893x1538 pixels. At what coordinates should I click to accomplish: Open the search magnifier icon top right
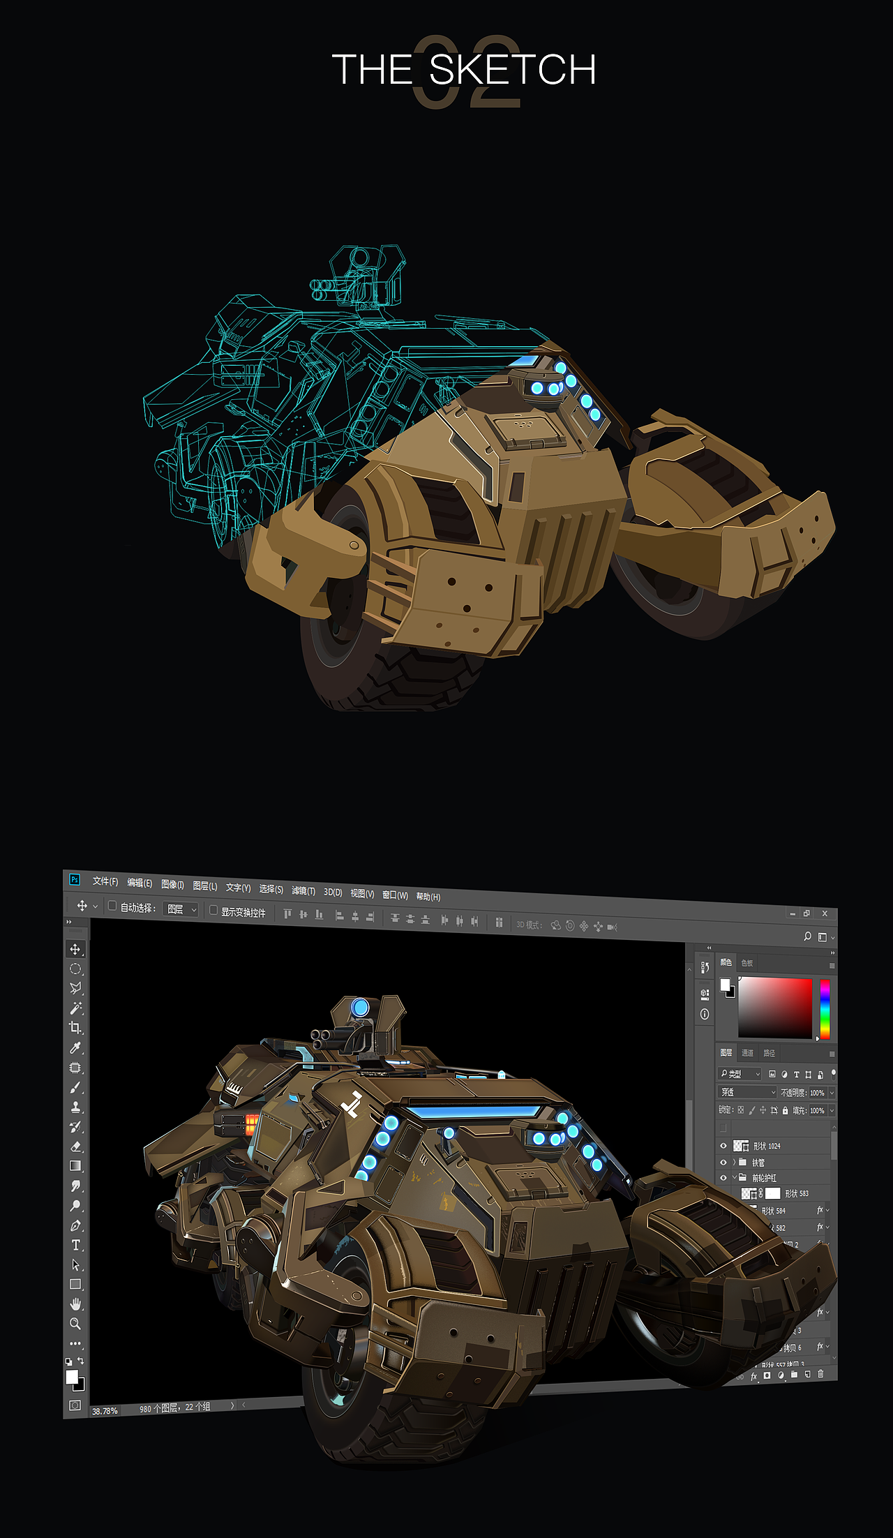807,936
